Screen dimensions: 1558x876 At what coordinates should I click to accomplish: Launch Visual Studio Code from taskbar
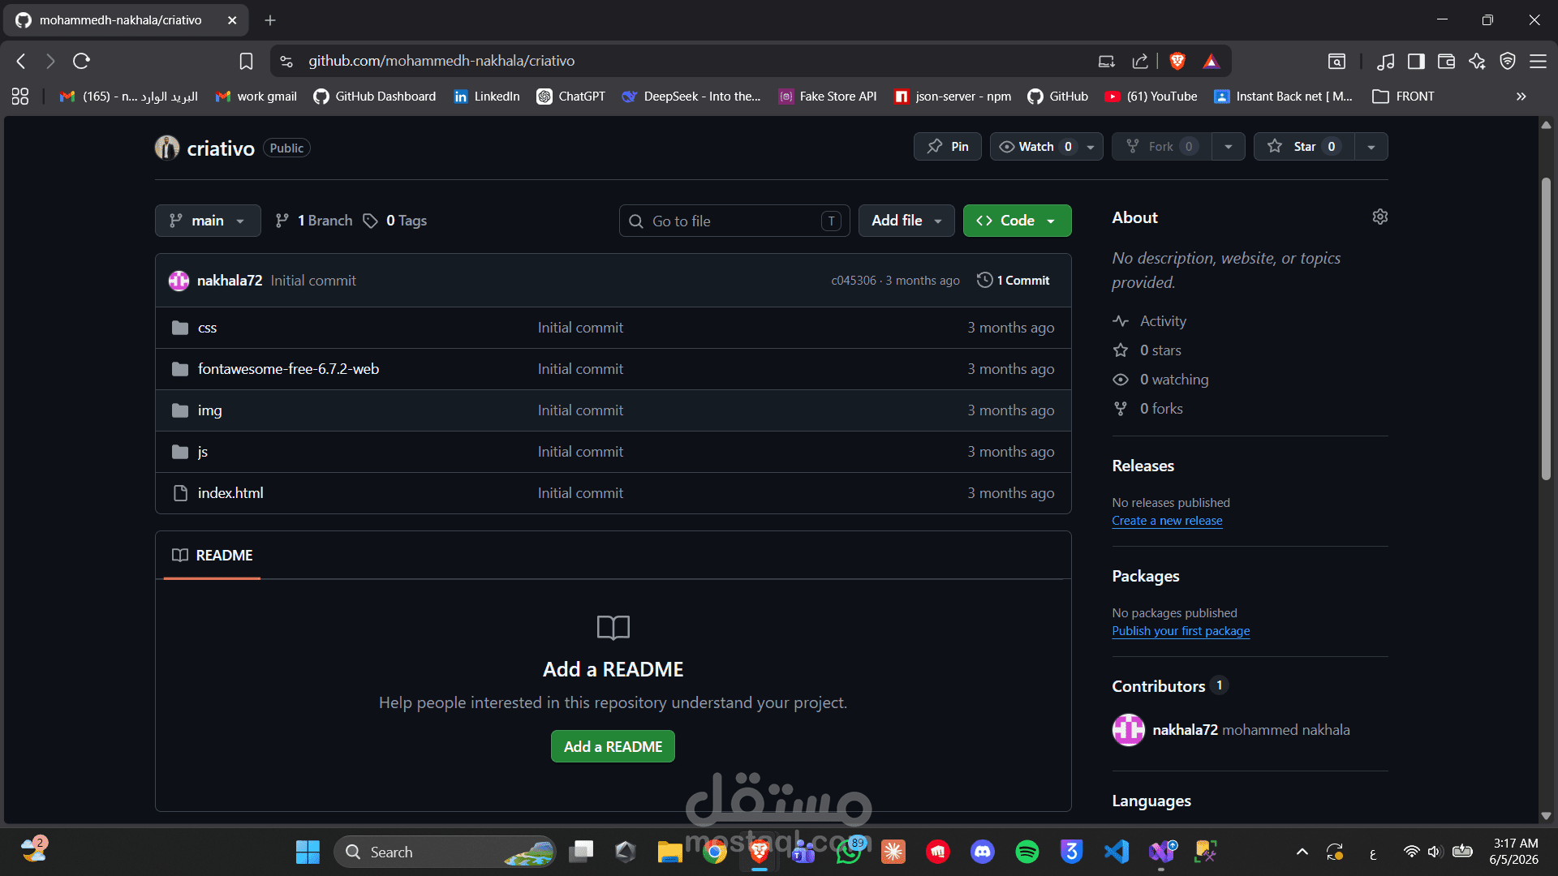tap(1117, 852)
